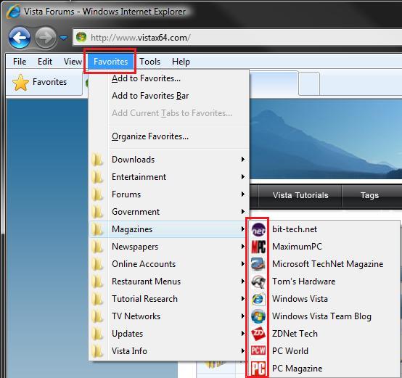
Task: Expand the Newspapers submenu arrow
Action: [x=242, y=247]
